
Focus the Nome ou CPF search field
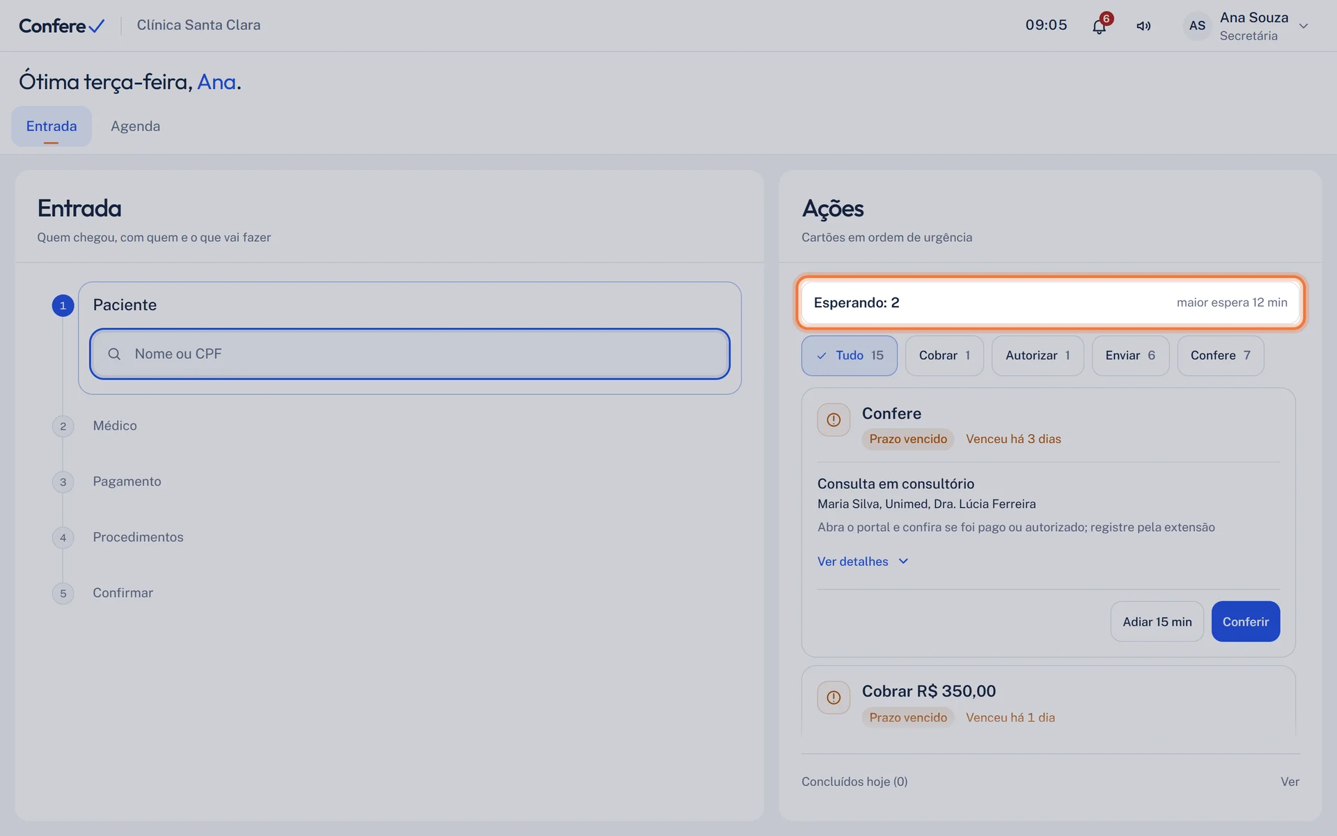409,354
